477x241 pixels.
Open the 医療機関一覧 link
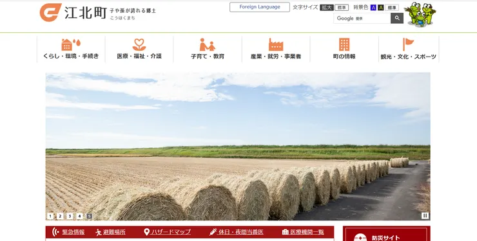[307, 232]
